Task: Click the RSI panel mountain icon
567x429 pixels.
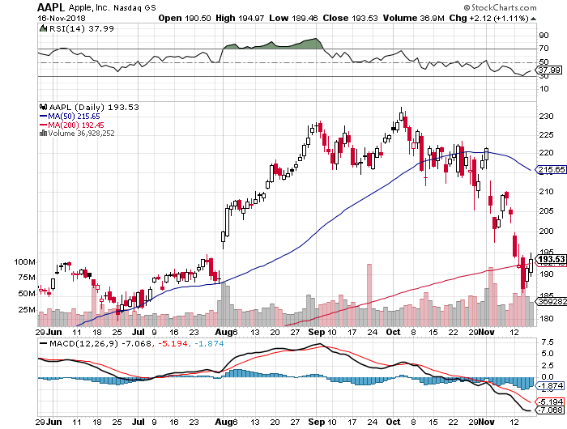Action: coord(43,28)
